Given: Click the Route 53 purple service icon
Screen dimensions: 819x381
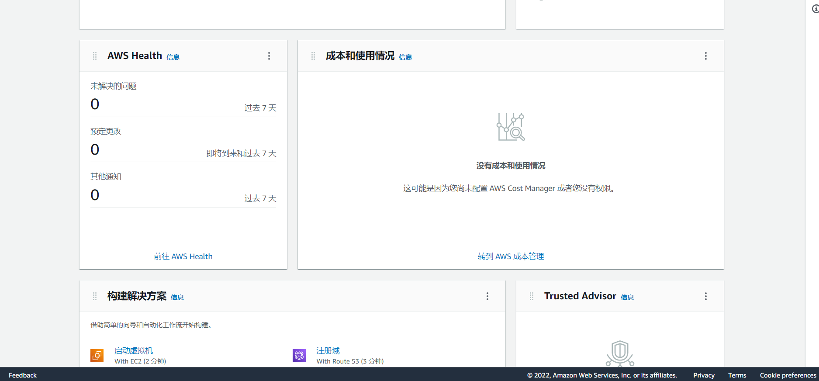Looking at the screenshot, I should [299, 356].
